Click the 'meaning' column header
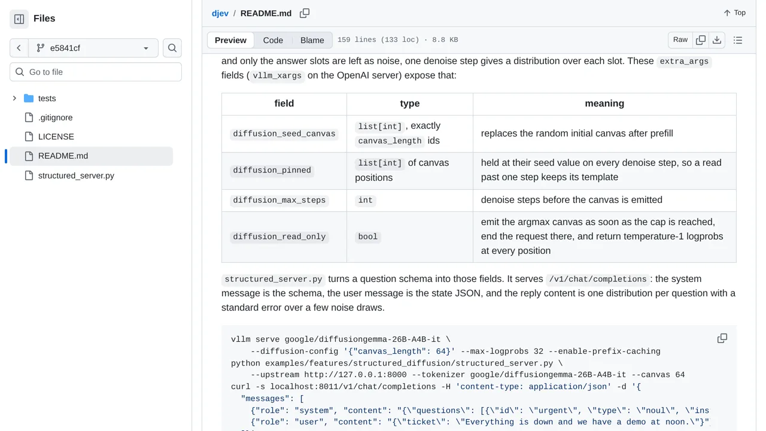 (x=604, y=104)
